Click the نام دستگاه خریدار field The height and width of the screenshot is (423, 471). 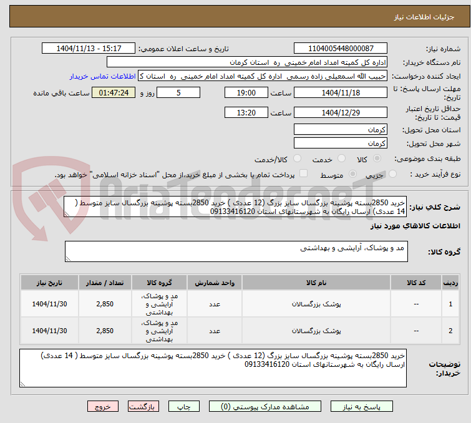coord(247,62)
